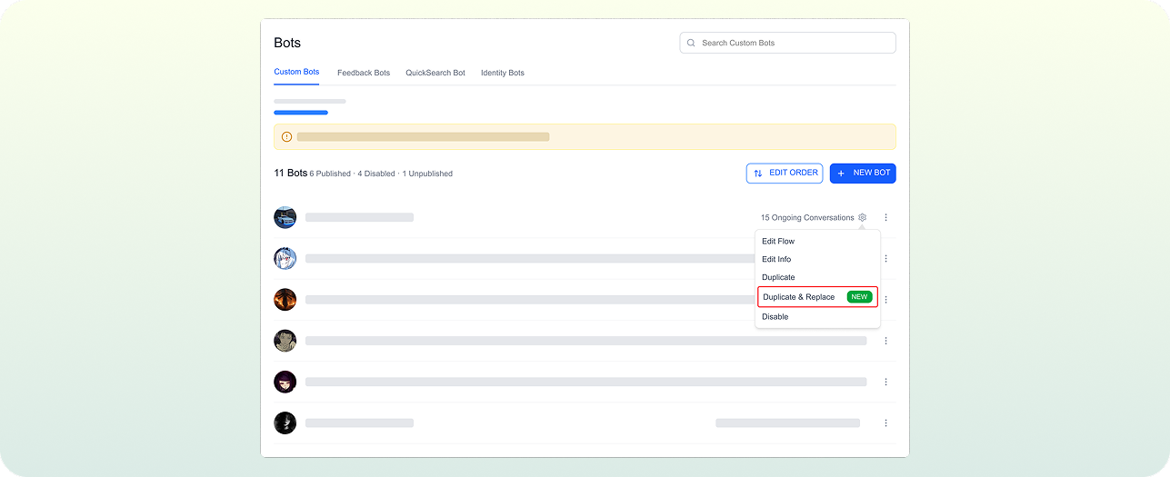The width and height of the screenshot is (1170, 477).
Task: Click the green NEW badge
Action: (859, 297)
